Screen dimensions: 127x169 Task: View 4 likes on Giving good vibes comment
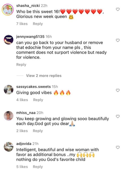coord(22,100)
